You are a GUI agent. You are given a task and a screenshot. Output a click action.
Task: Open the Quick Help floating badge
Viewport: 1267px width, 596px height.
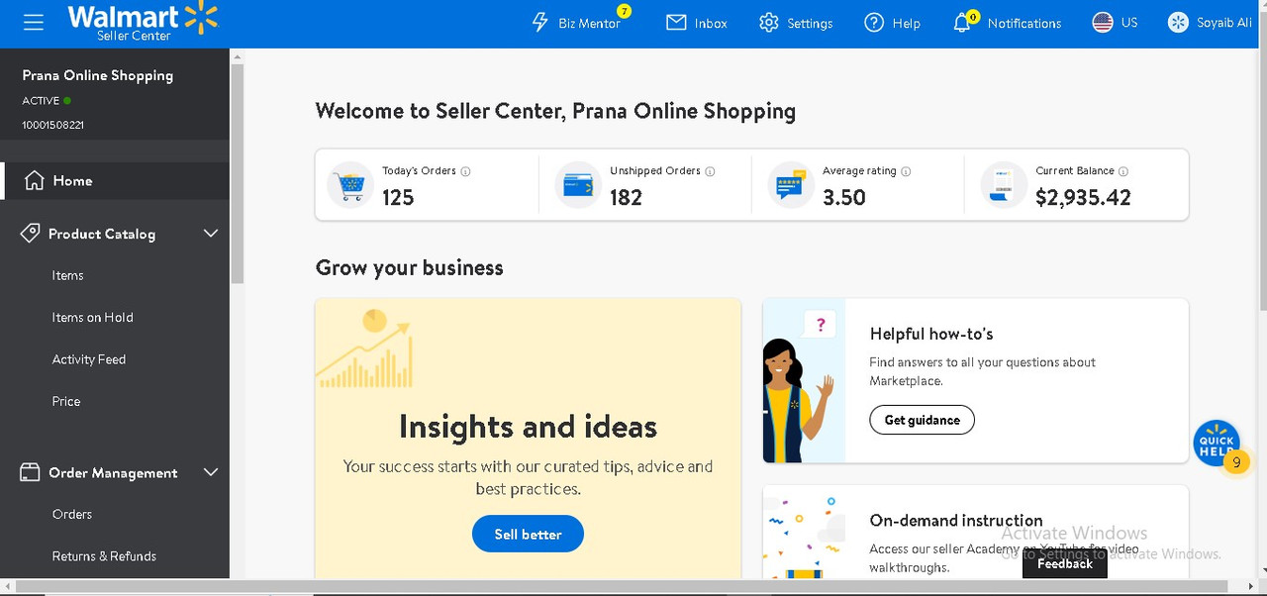(1217, 445)
